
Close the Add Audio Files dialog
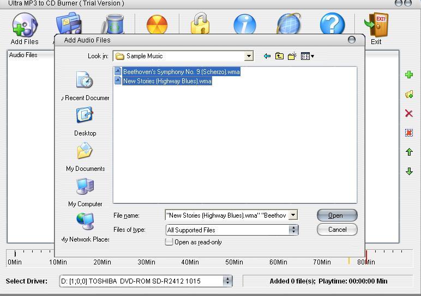point(351,40)
